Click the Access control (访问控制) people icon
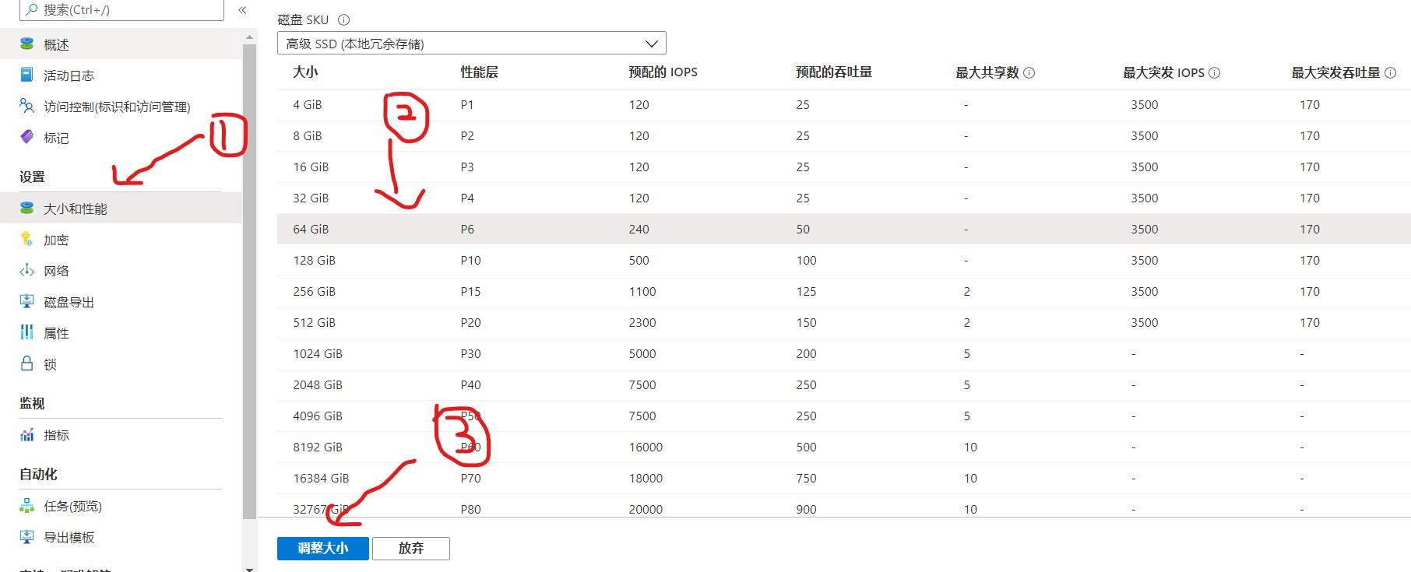 click(x=27, y=107)
